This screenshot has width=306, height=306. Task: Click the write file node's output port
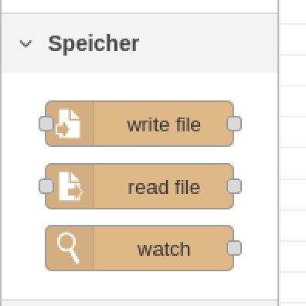point(234,124)
